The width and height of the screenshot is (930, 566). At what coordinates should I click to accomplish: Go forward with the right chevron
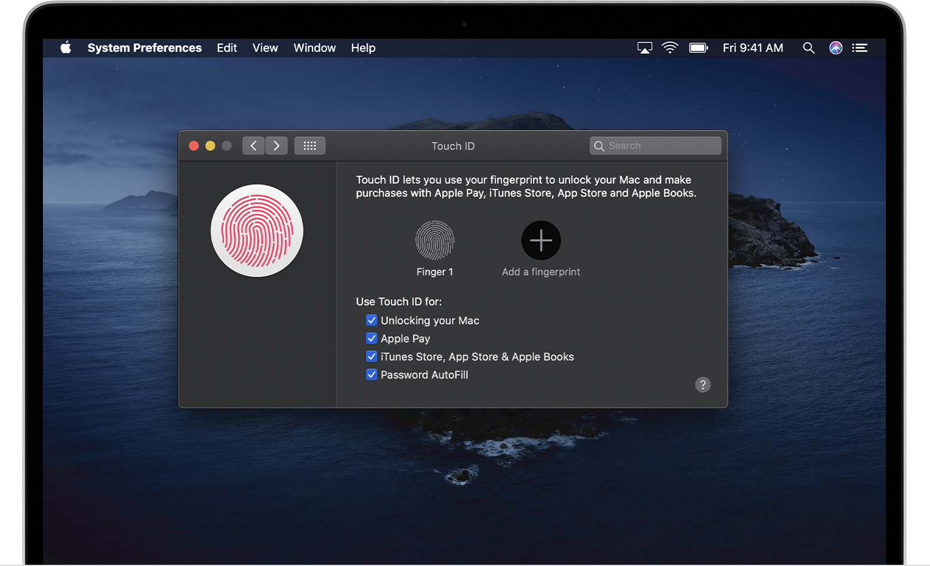(277, 146)
